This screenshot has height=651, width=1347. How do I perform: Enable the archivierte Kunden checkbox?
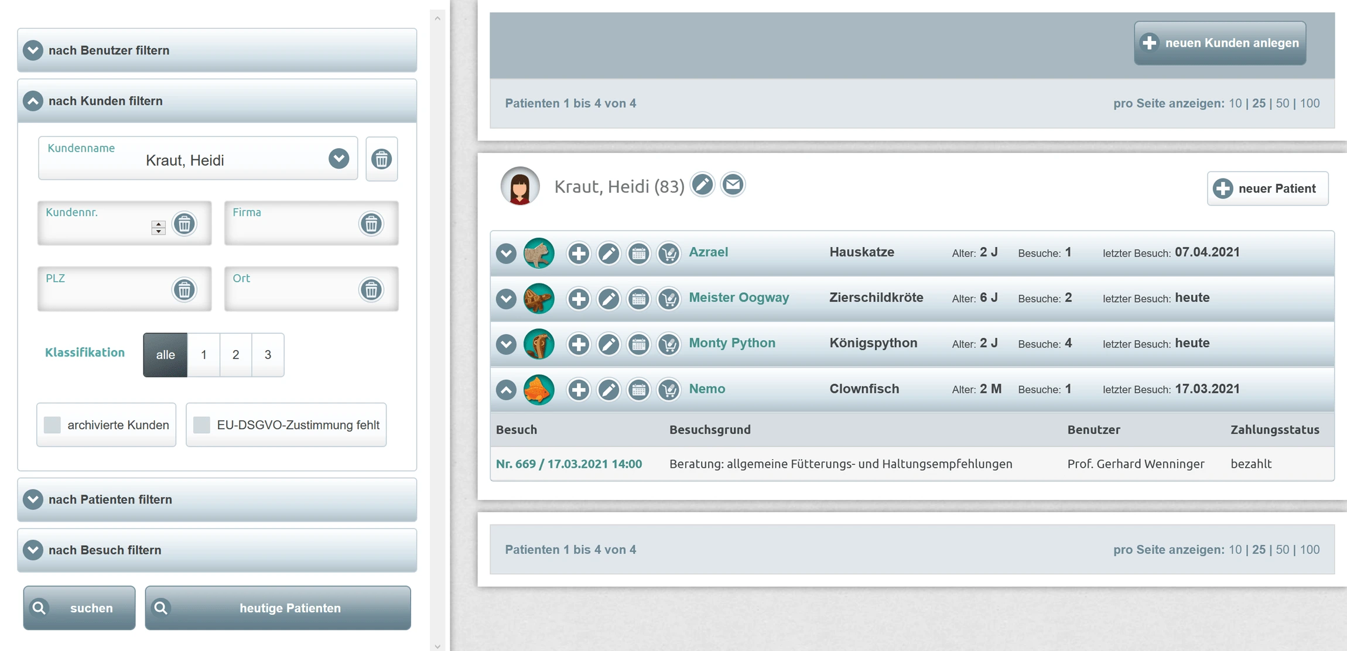pyautogui.click(x=53, y=425)
